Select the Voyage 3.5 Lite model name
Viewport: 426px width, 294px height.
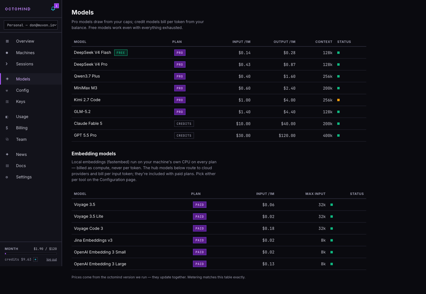pos(88,216)
